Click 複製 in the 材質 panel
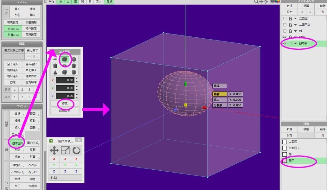Image resolution: width=327 pixels, height=190 pixels. pos(306,129)
